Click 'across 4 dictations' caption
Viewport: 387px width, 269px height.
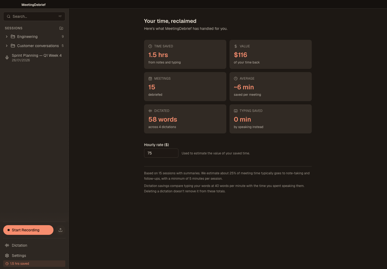point(162,127)
